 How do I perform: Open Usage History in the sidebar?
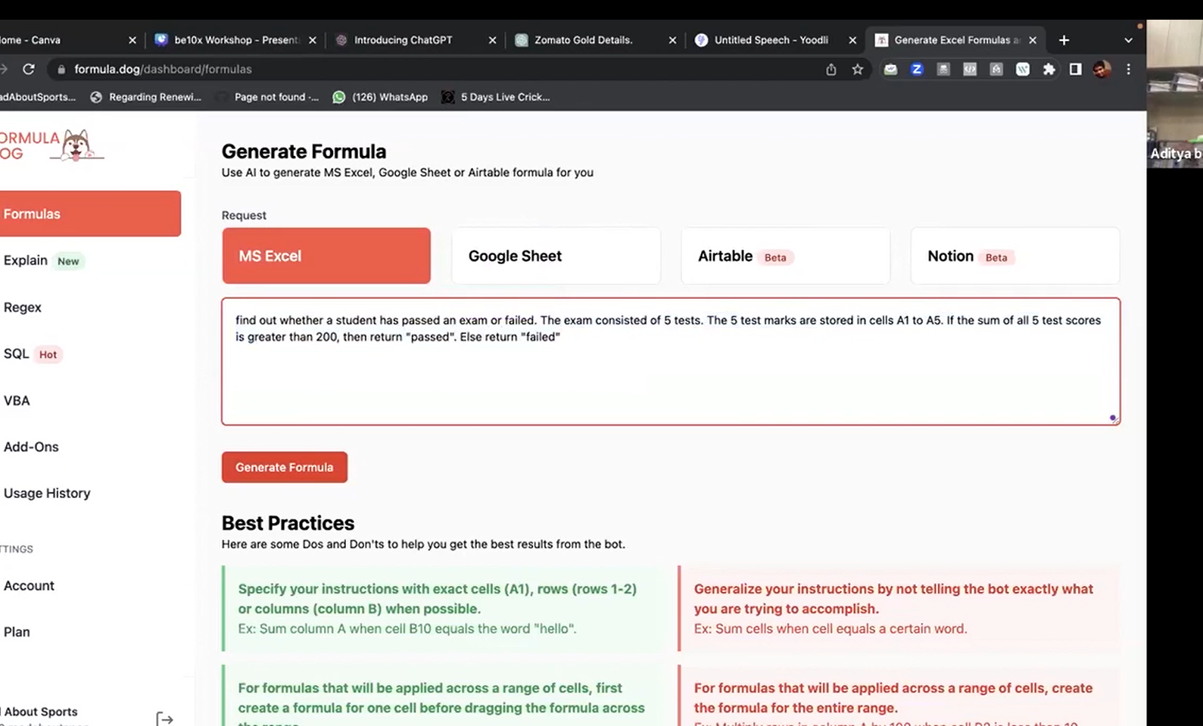tap(47, 493)
